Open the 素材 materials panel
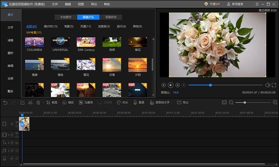 click(x=10, y=15)
